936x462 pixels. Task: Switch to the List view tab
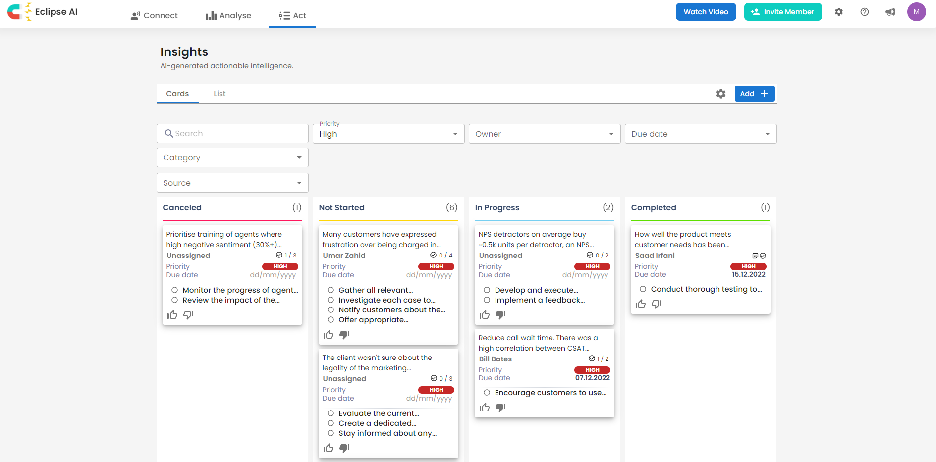tap(220, 94)
